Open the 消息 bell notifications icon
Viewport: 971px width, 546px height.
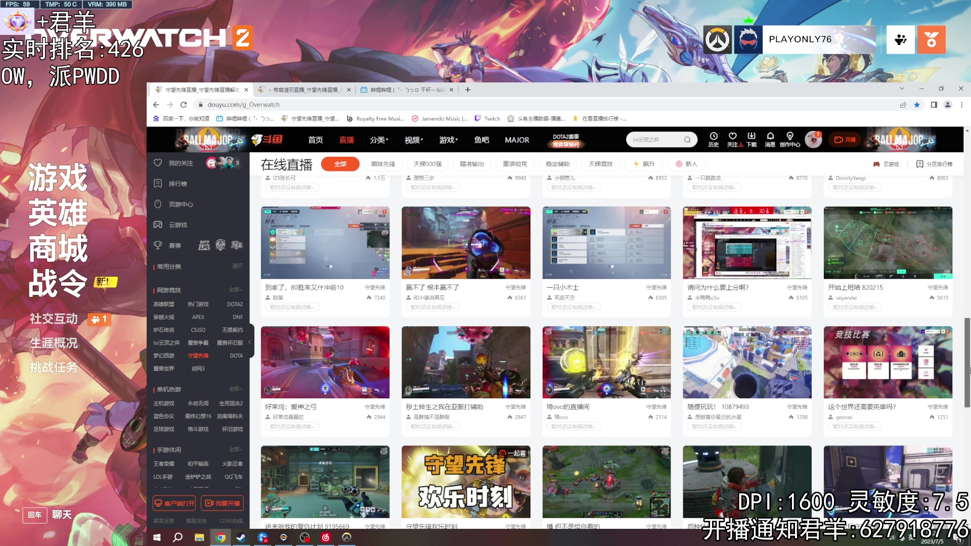(x=770, y=136)
